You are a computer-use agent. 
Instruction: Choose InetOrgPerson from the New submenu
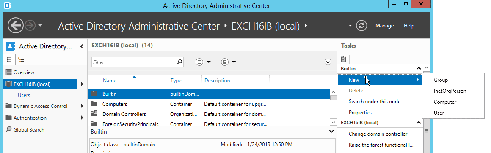click(x=450, y=91)
